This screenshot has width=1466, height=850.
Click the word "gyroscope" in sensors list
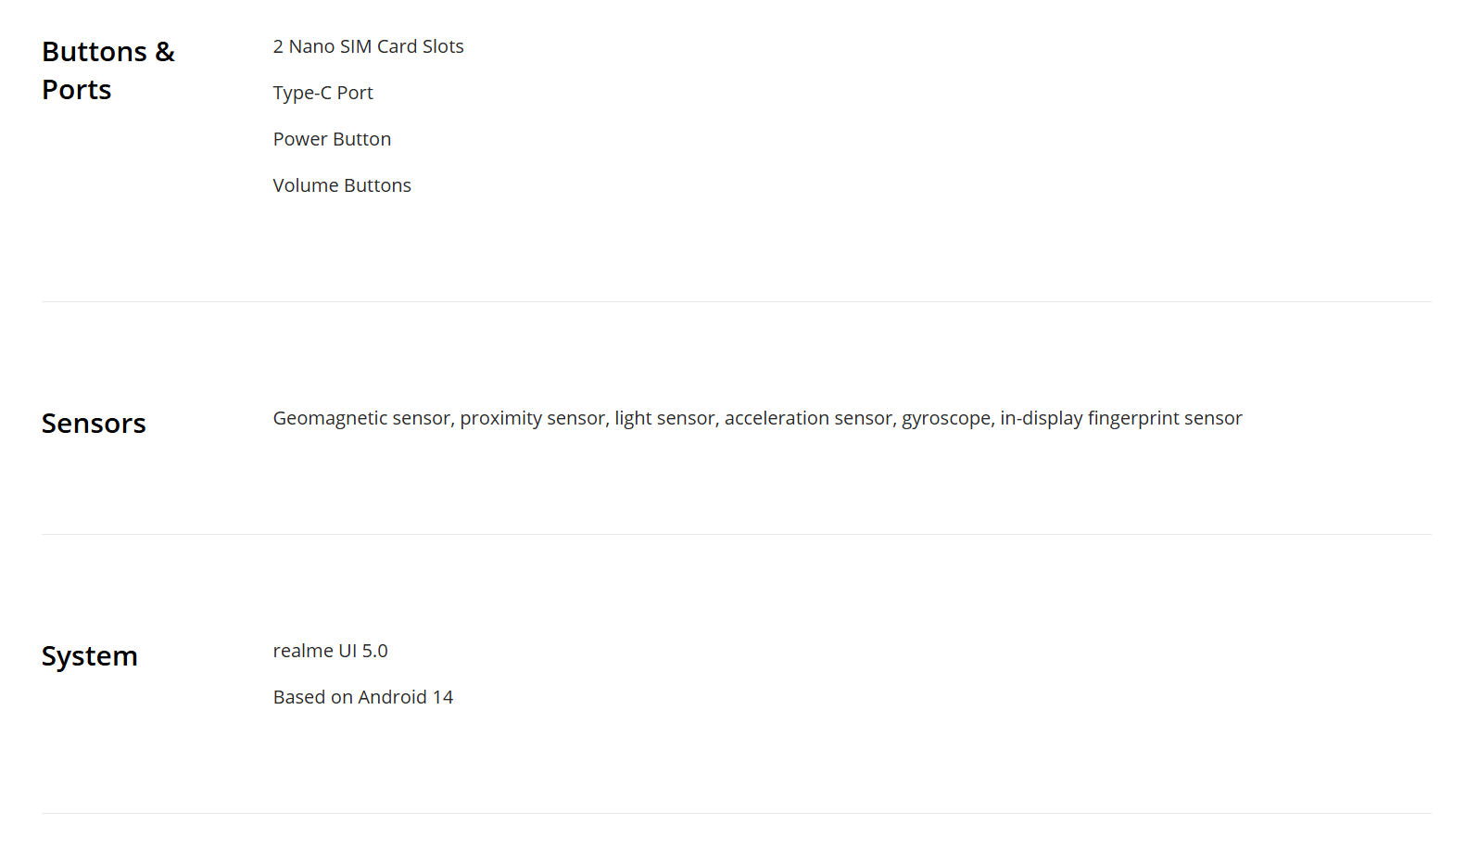(x=946, y=418)
